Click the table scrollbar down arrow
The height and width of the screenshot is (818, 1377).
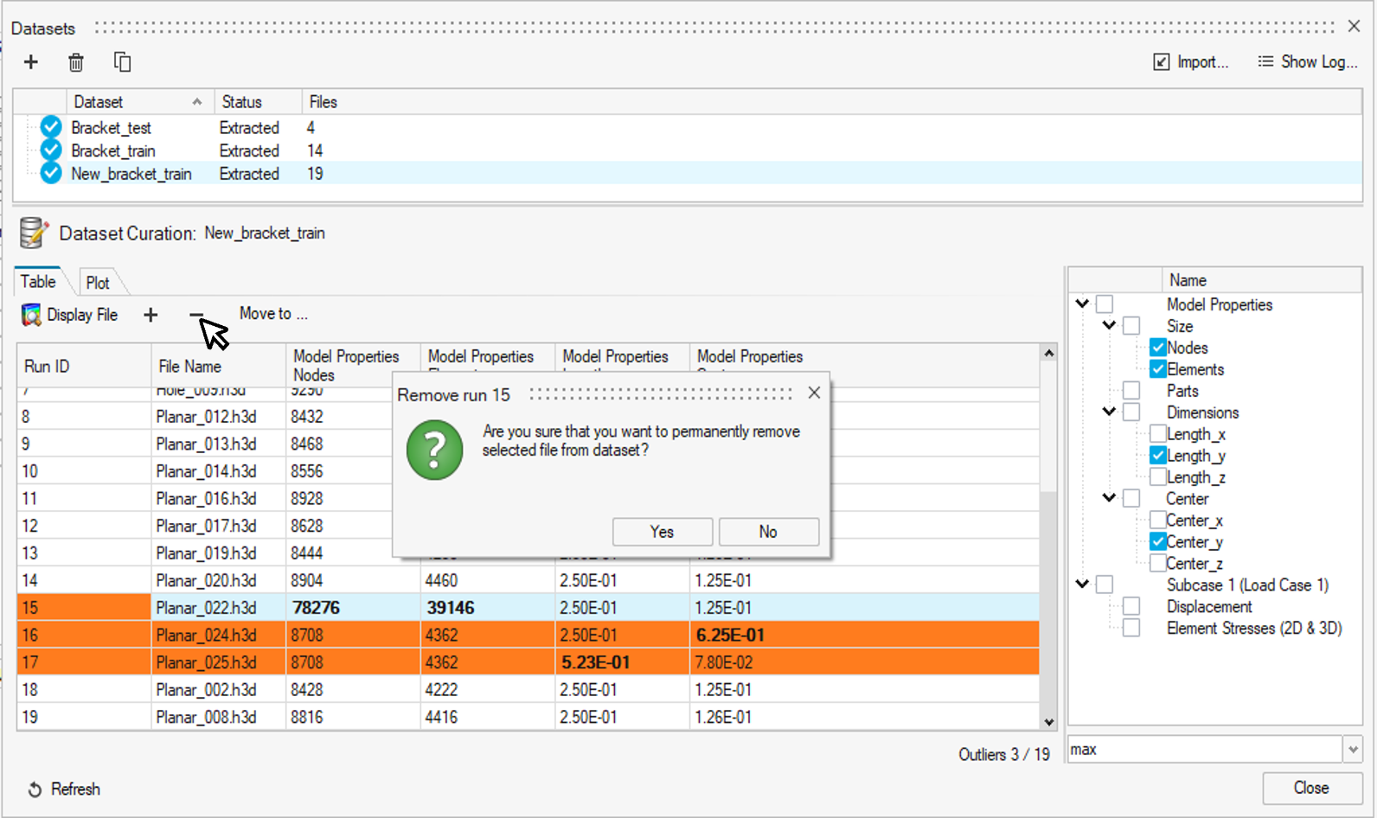point(1048,722)
